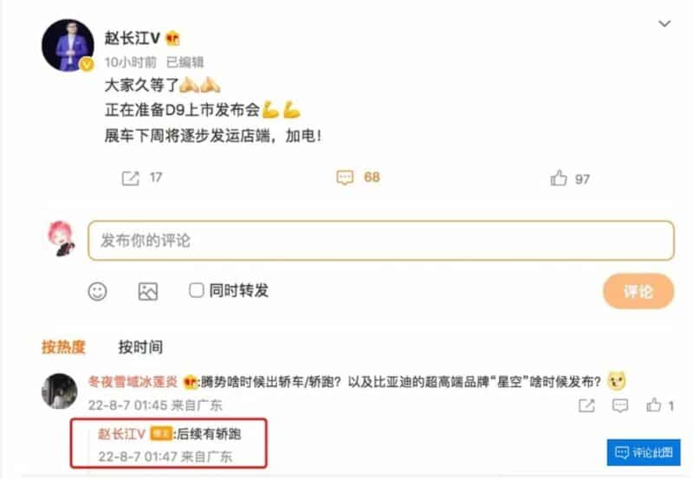Click the commenter's avatar thumbnail

click(59, 391)
